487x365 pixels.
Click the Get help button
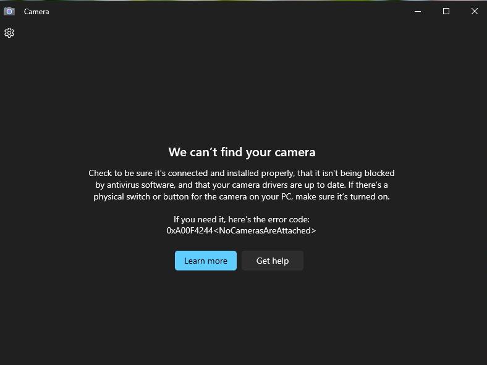(273, 261)
